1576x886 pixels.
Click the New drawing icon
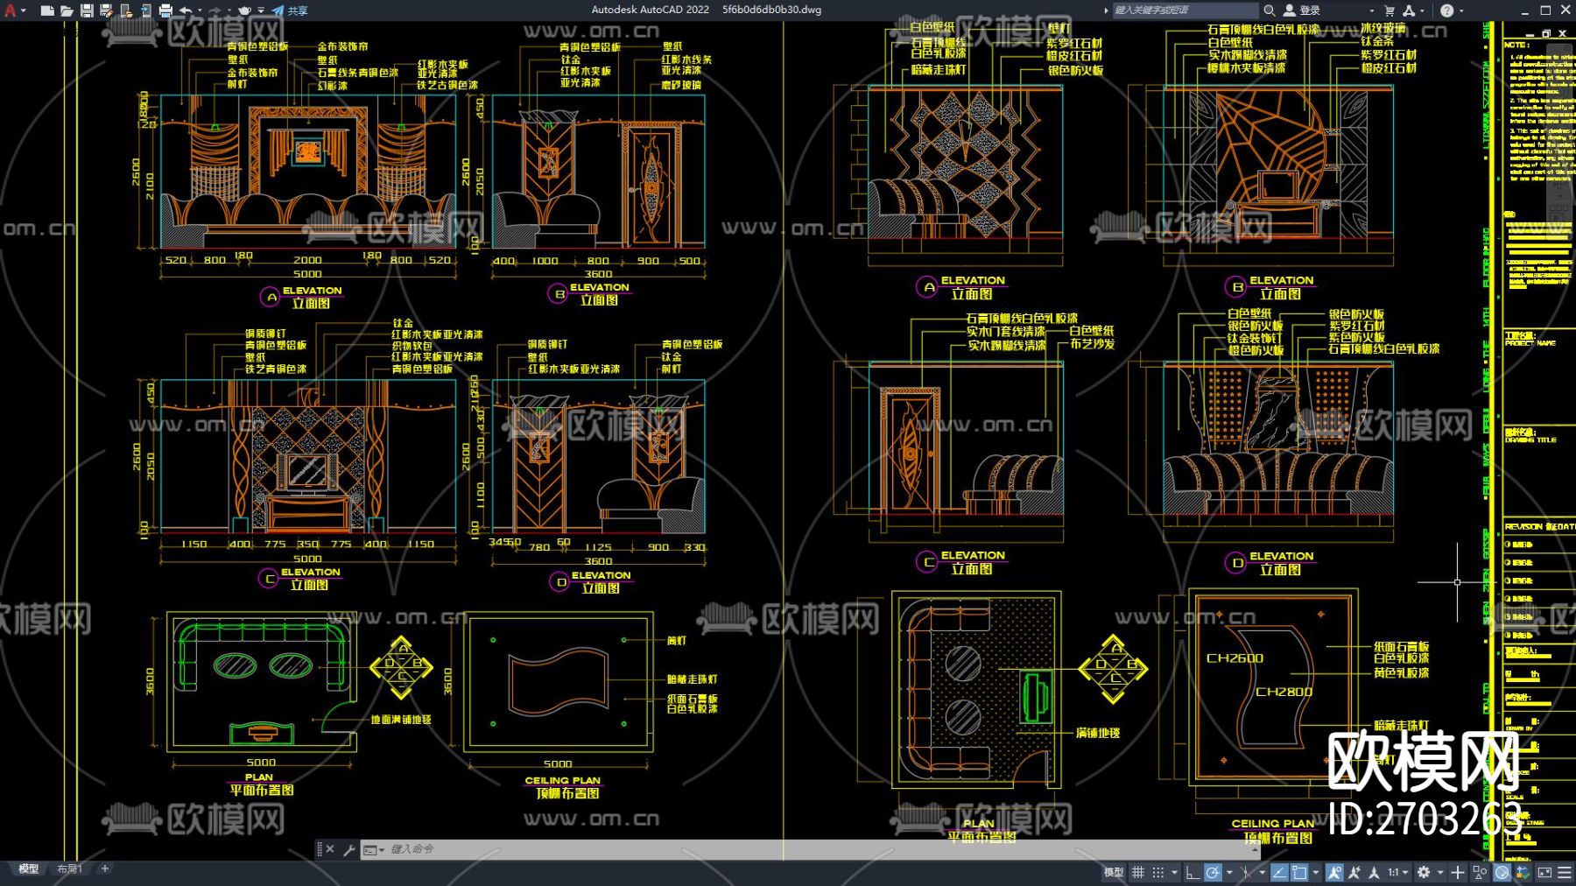pyautogui.click(x=47, y=11)
